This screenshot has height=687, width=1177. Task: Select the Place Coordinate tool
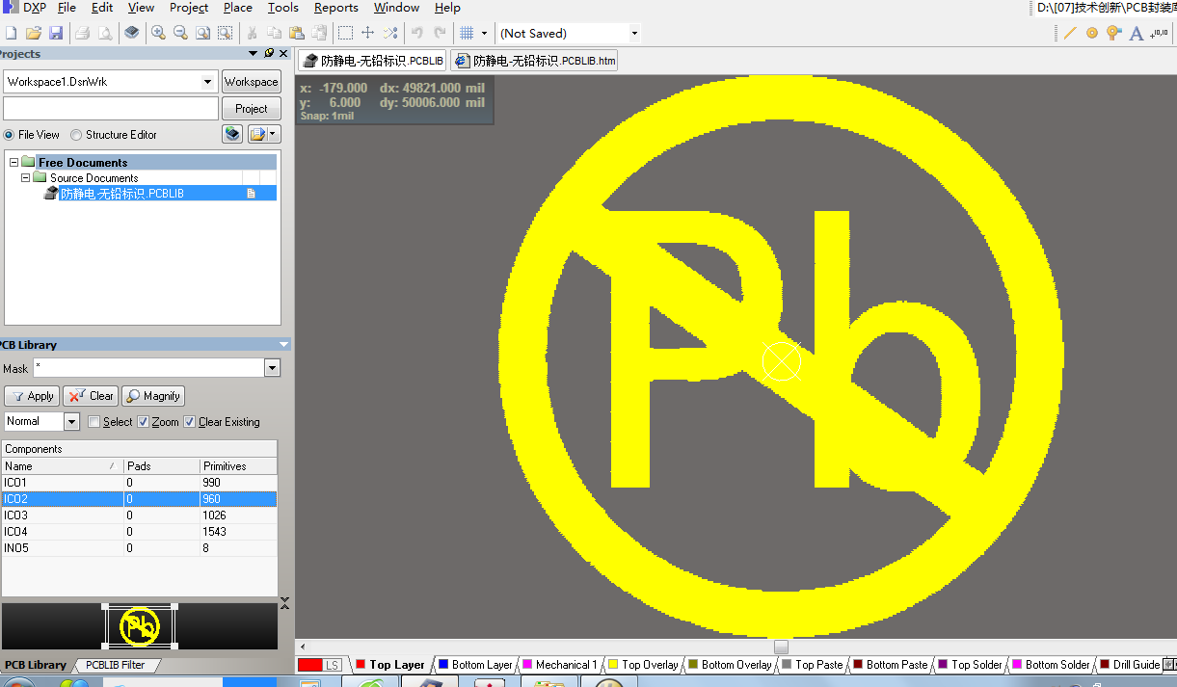(1159, 33)
